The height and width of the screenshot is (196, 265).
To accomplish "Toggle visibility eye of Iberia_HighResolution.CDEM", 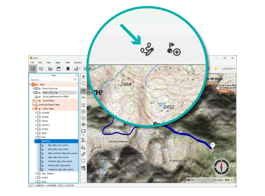I will (x=39, y=97).
